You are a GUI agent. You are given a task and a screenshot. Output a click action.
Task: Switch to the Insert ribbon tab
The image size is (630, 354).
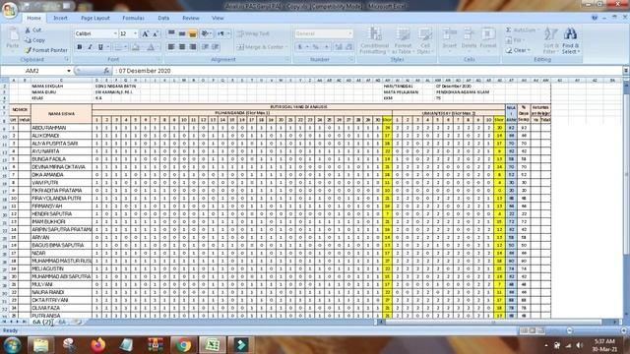(60, 18)
